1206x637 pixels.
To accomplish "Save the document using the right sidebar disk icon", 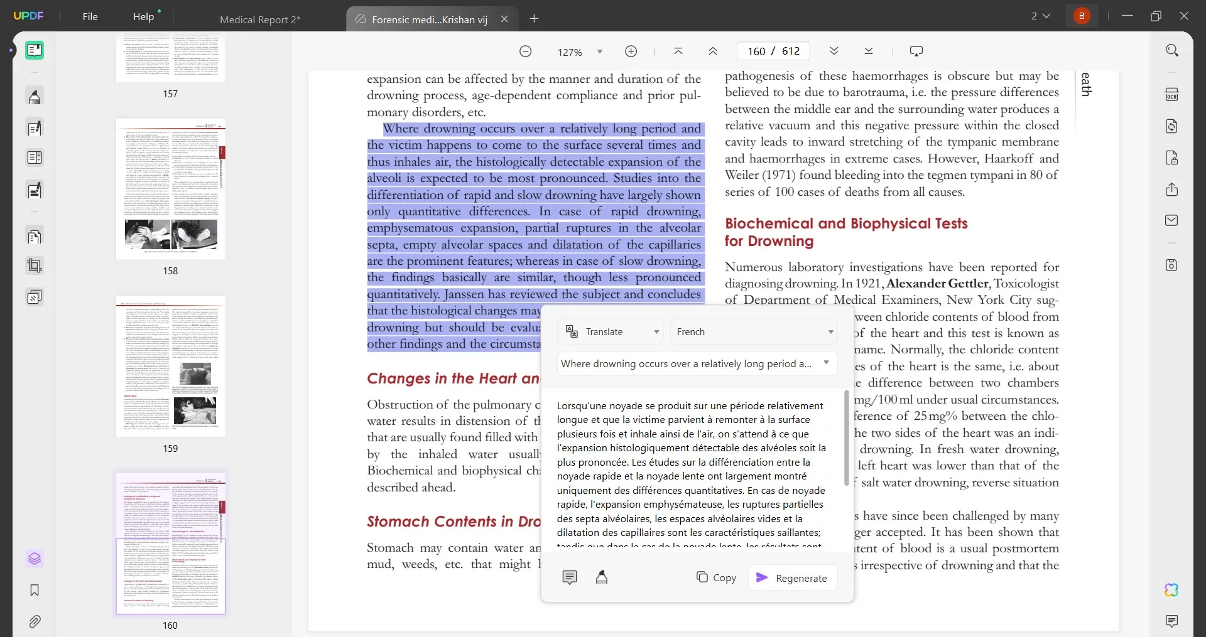I will point(1171,265).
